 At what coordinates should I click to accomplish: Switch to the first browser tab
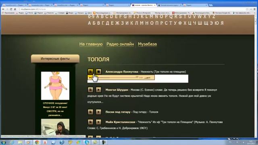click(x=15, y=5)
